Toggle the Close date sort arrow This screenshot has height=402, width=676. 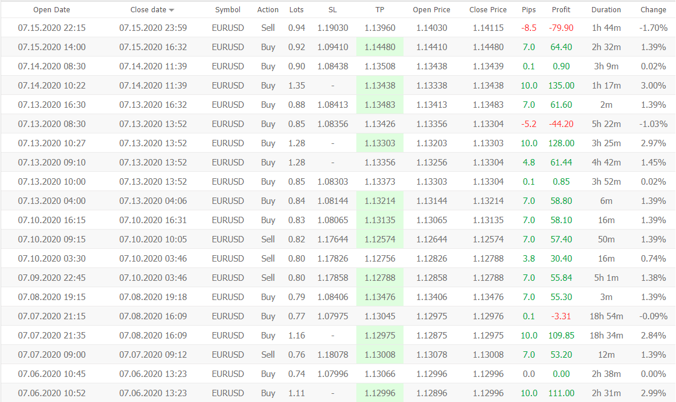point(172,10)
